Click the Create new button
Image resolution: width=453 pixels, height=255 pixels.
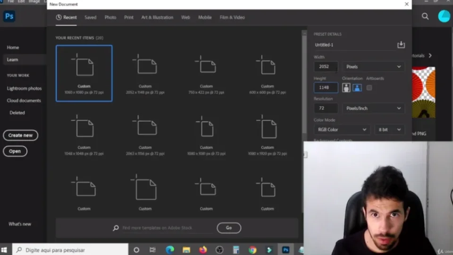click(x=20, y=136)
